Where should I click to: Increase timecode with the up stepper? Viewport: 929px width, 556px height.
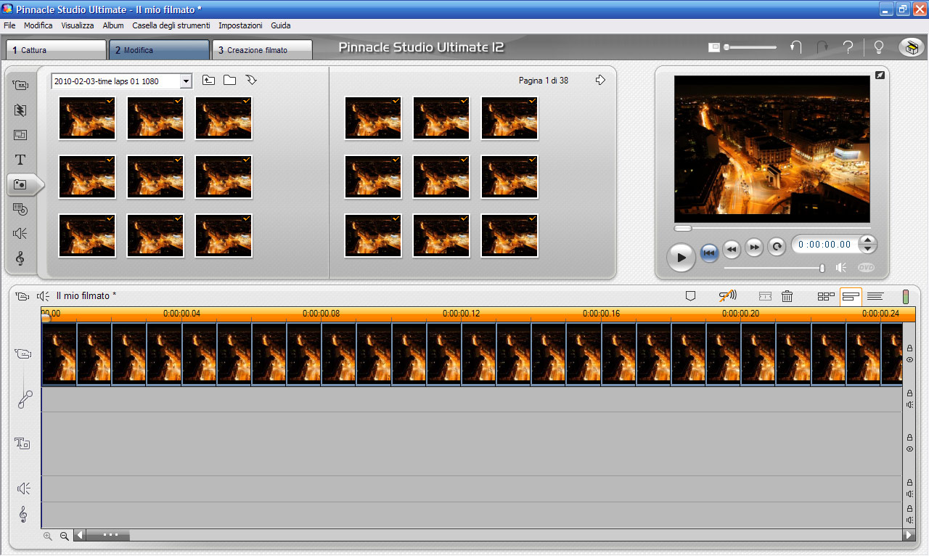[x=868, y=240]
